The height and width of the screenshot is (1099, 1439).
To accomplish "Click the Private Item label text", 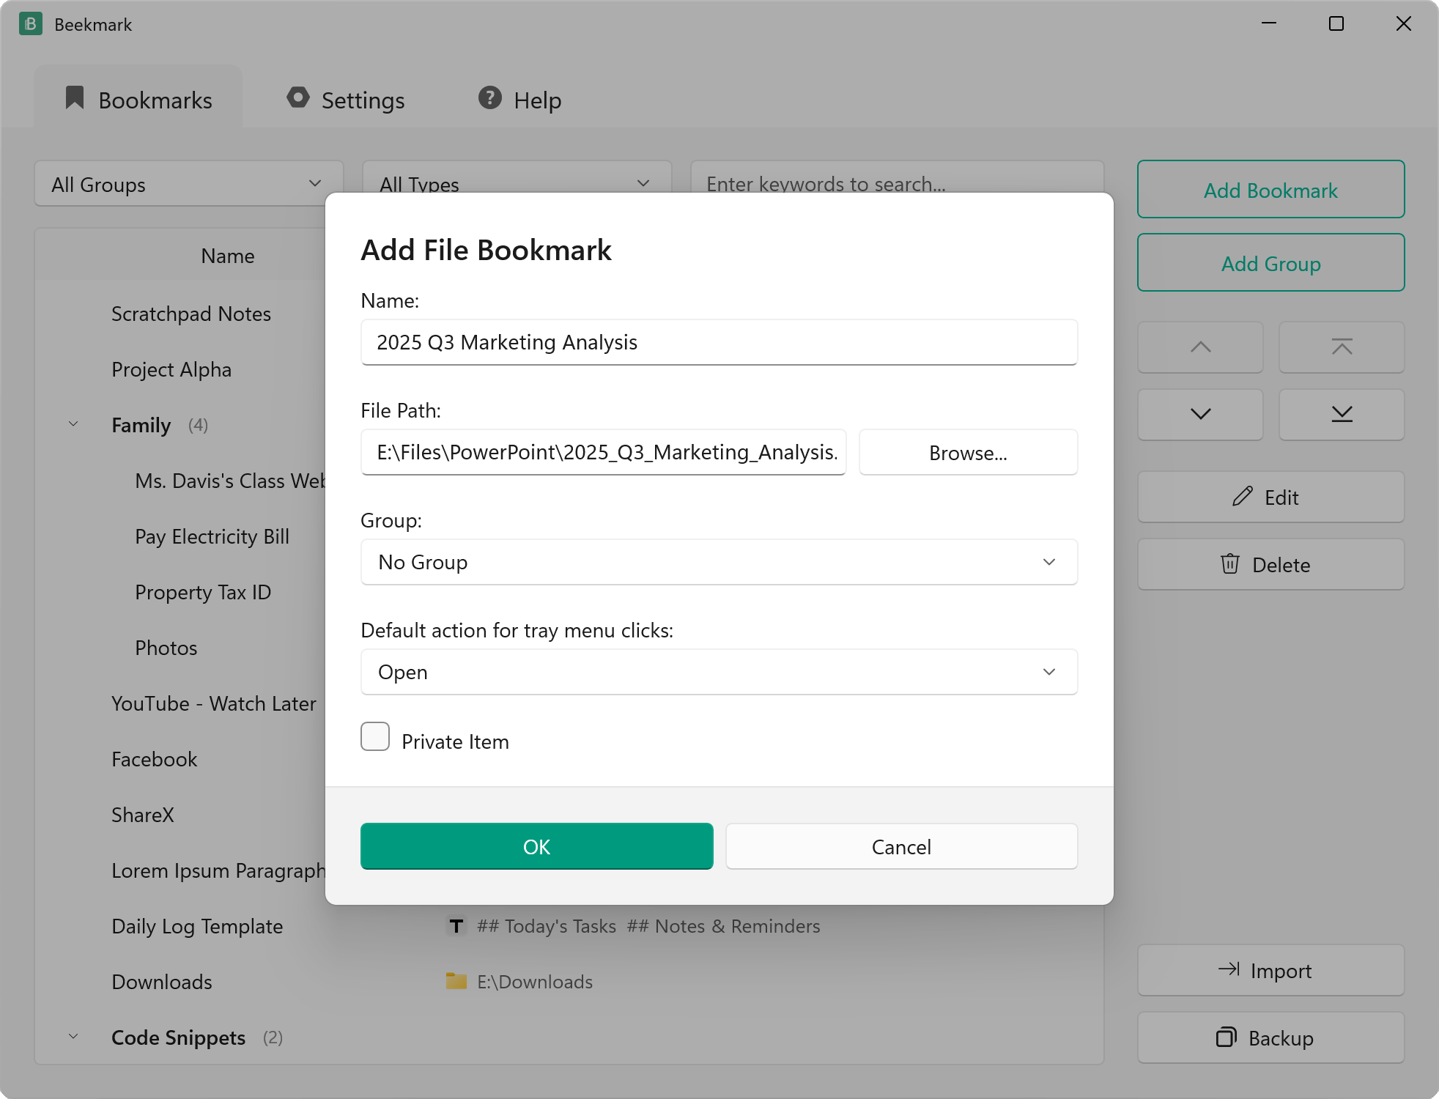I will 455,741.
